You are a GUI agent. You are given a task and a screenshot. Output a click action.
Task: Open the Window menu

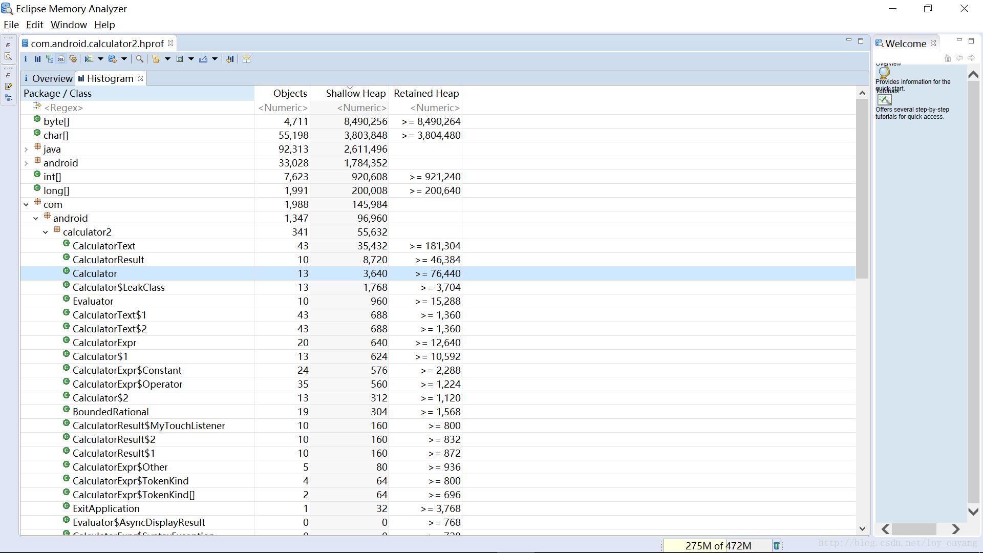69,25
